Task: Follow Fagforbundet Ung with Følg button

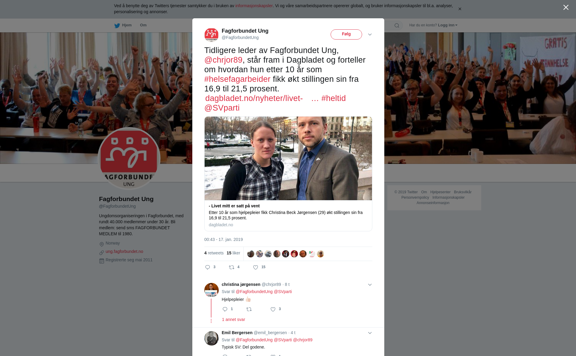Action: [346, 34]
